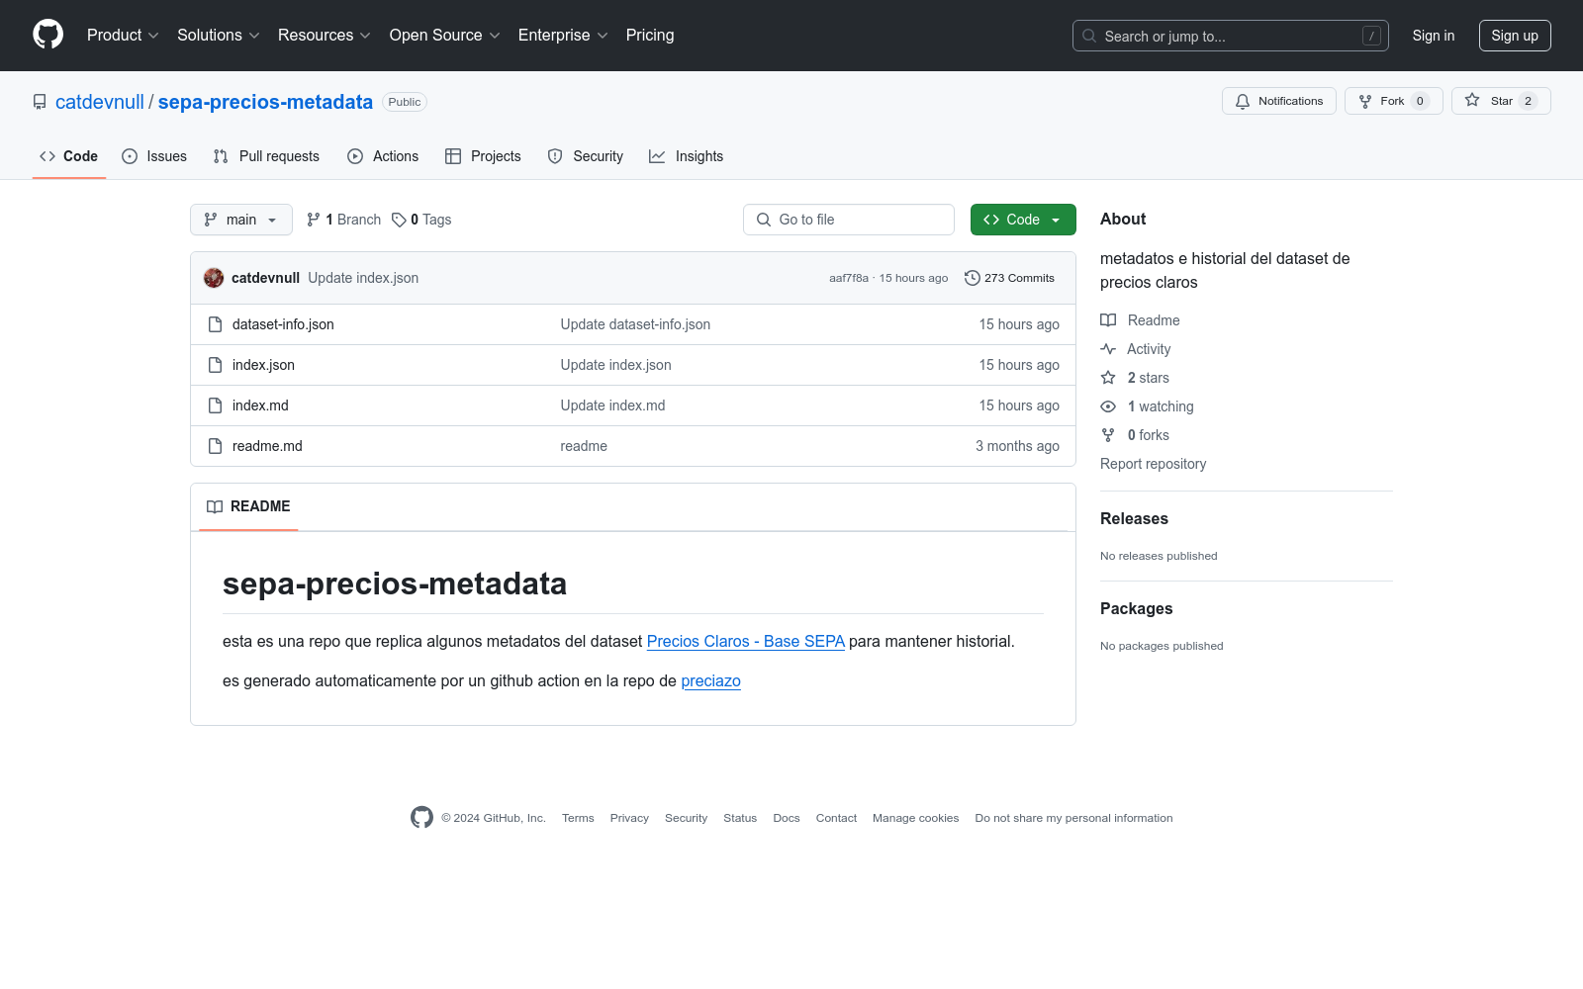Click the star icon in Star button
The image size is (1583, 989).
coord(1472,101)
